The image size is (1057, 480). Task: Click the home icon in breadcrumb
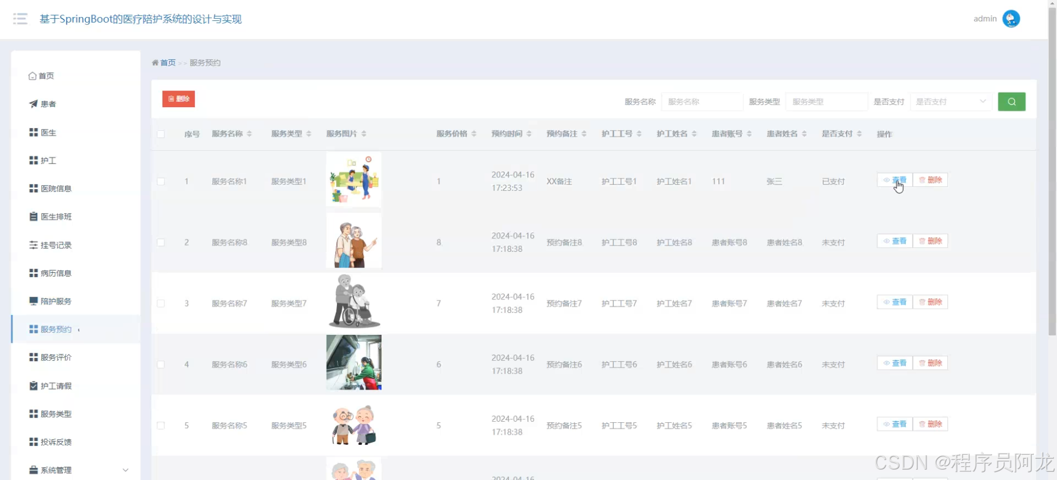coord(155,63)
